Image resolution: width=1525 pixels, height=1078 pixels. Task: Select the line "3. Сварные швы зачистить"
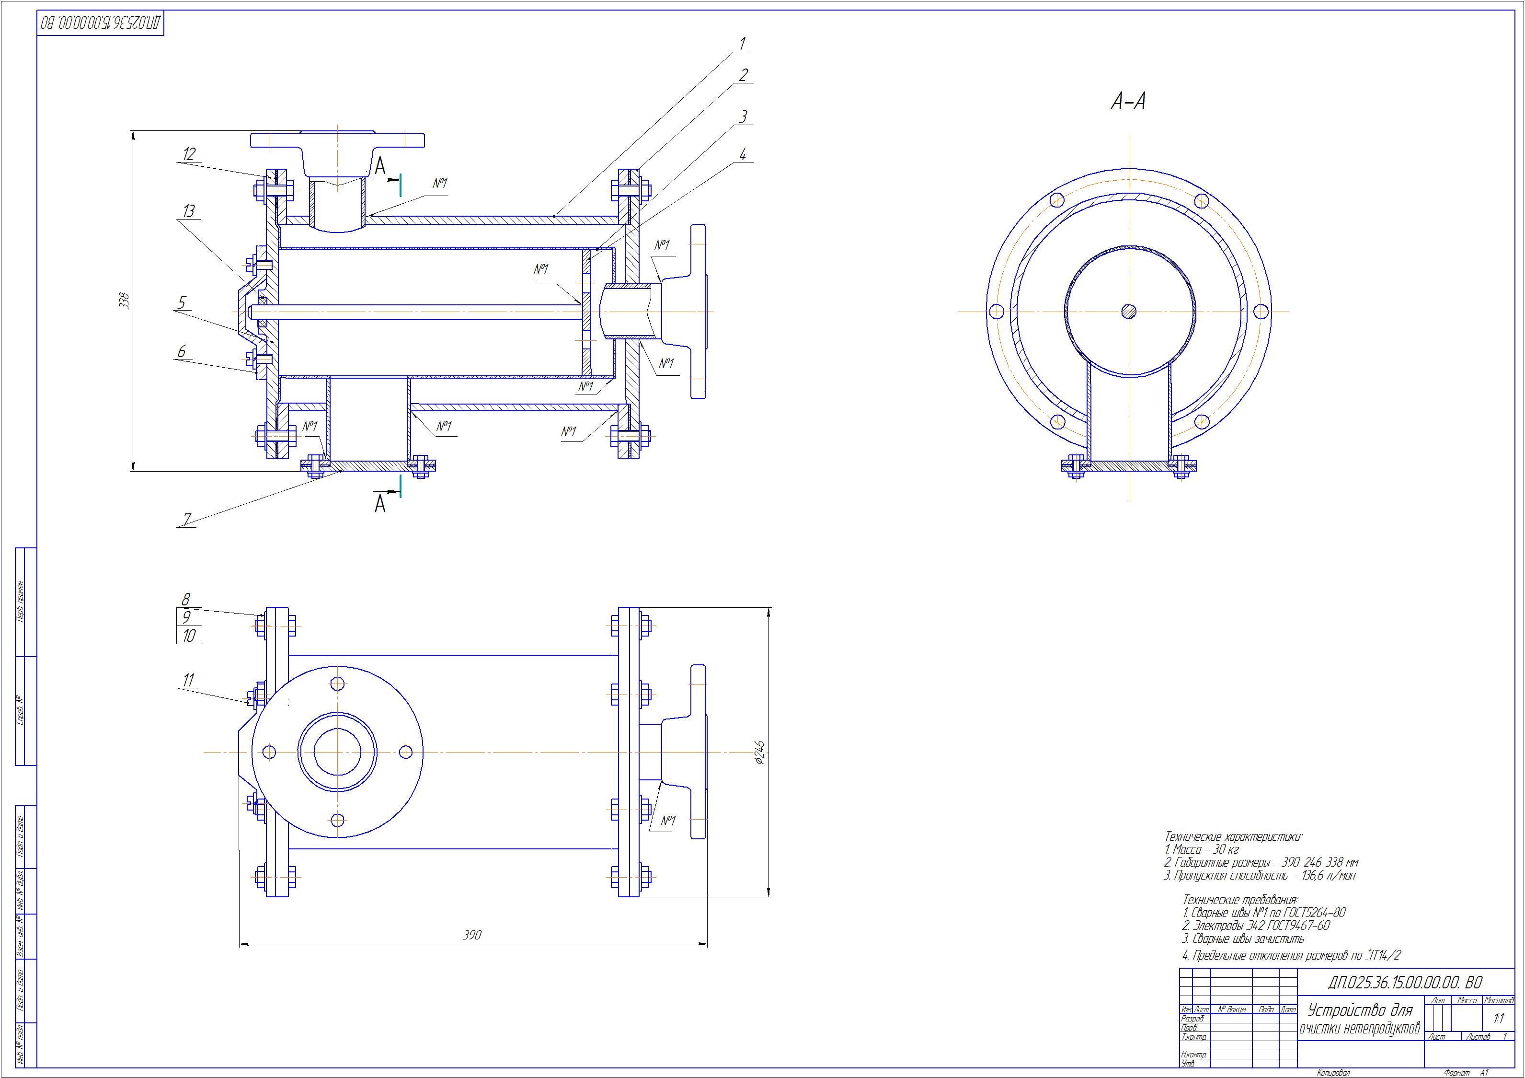pyautogui.click(x=1243, y=939)
